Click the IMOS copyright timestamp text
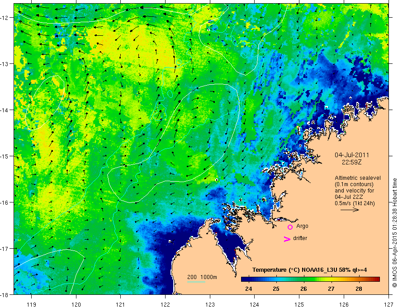Viewport: 398px width, 308px height. [395, 232]
